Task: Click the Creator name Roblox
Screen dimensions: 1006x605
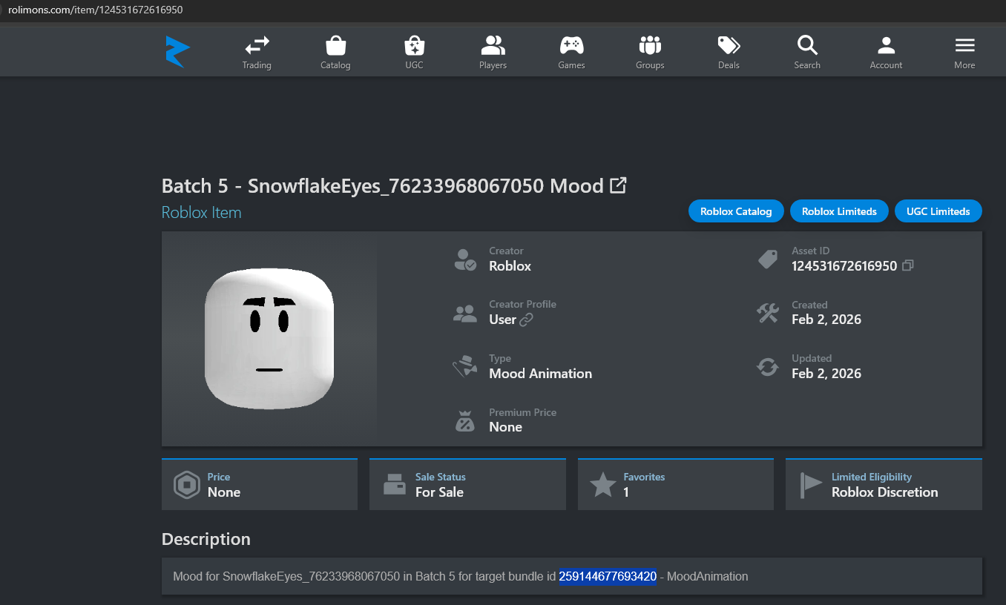Action: pos(510,266)
